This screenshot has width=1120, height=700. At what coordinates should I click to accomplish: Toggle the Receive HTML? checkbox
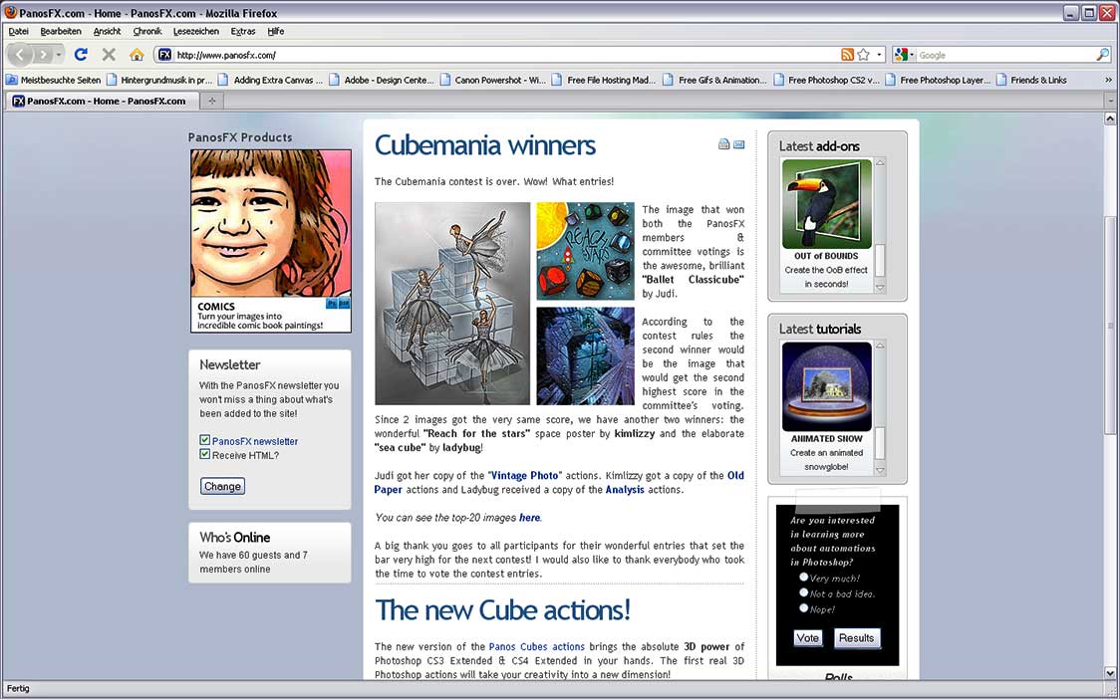(x=205, y=454)
